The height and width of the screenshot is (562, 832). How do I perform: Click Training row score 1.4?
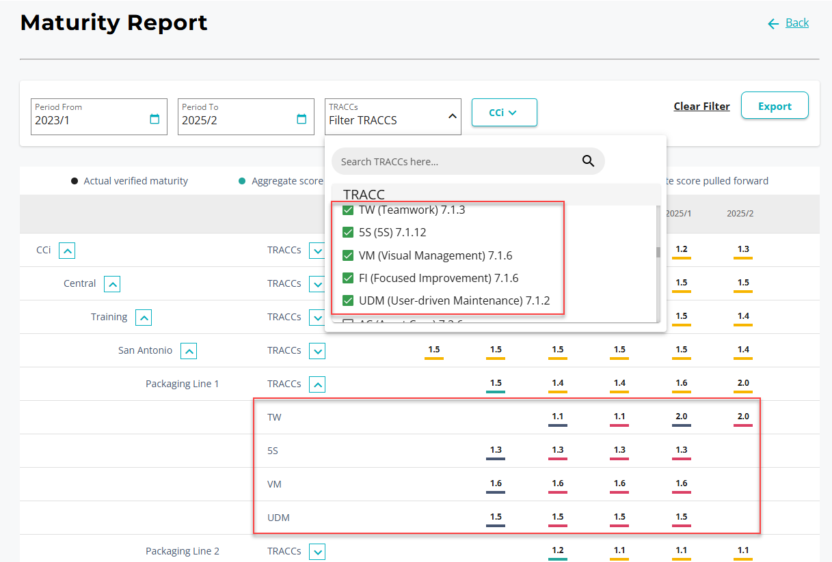[743, 317]
